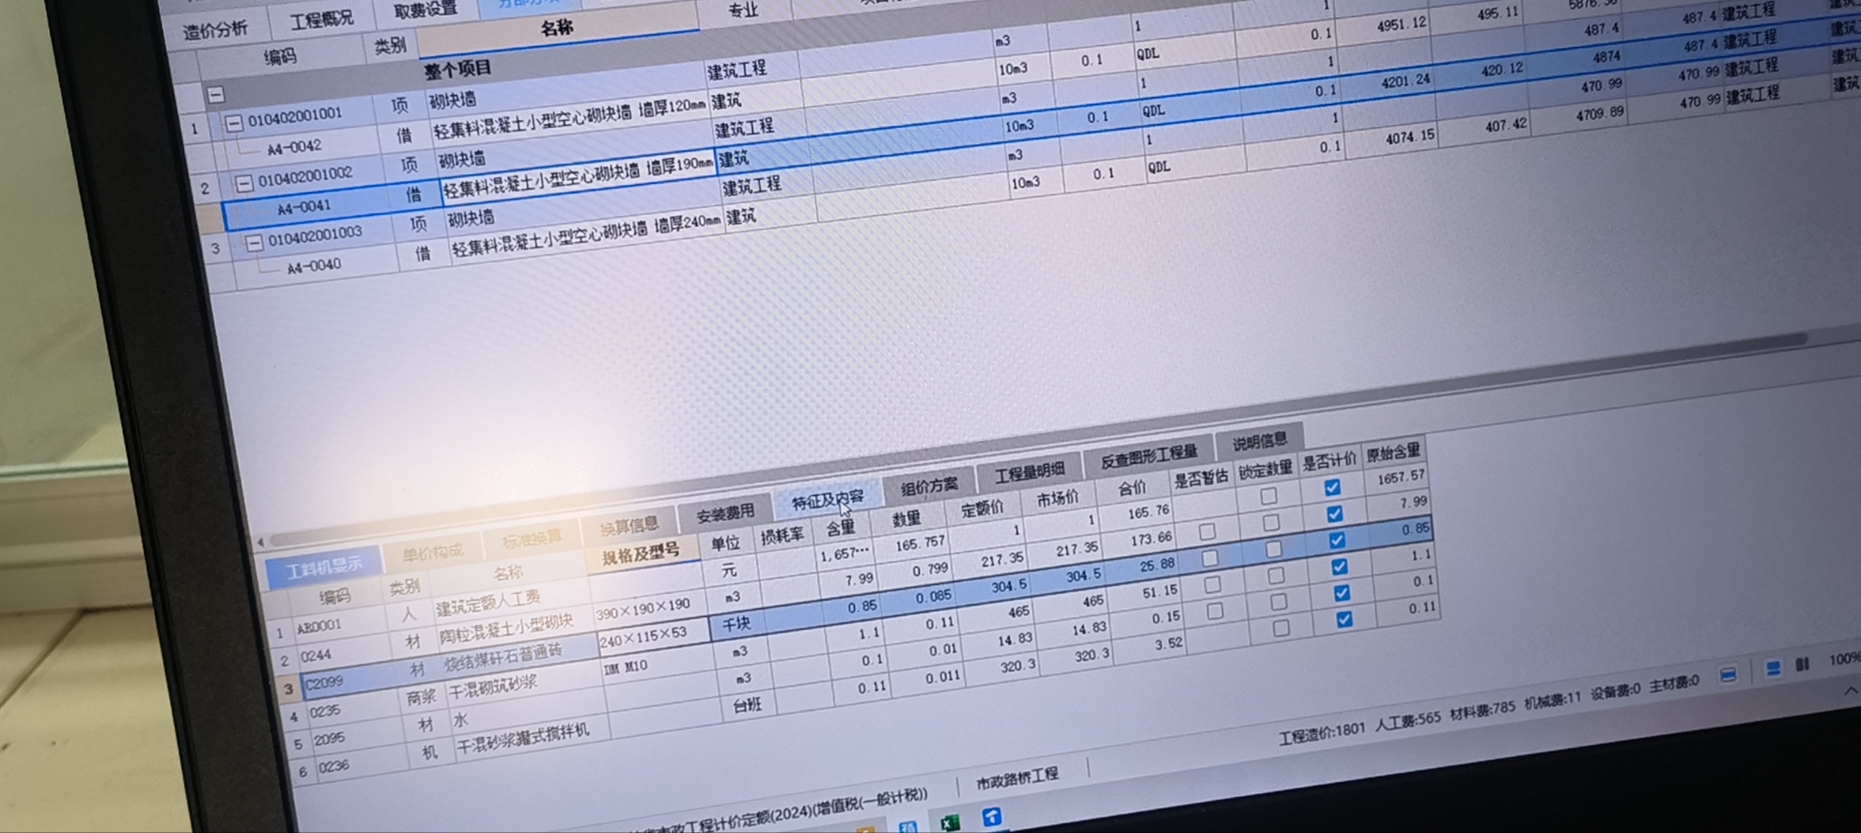Click 市政路桥工程 label at the bottom
Viewport: 1861px width, 833px height.
click(1017, 777)
